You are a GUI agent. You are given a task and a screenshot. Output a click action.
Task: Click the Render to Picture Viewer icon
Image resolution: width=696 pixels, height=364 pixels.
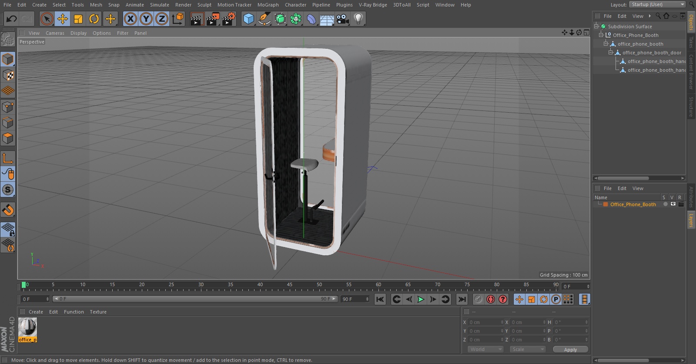213,19
